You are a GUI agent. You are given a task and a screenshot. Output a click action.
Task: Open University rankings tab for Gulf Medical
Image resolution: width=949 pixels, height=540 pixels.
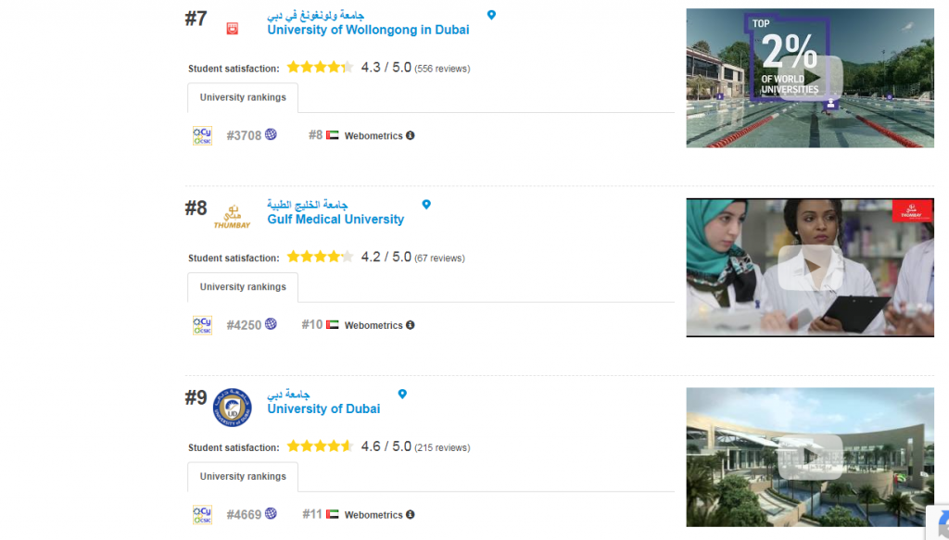pos(243,287)
